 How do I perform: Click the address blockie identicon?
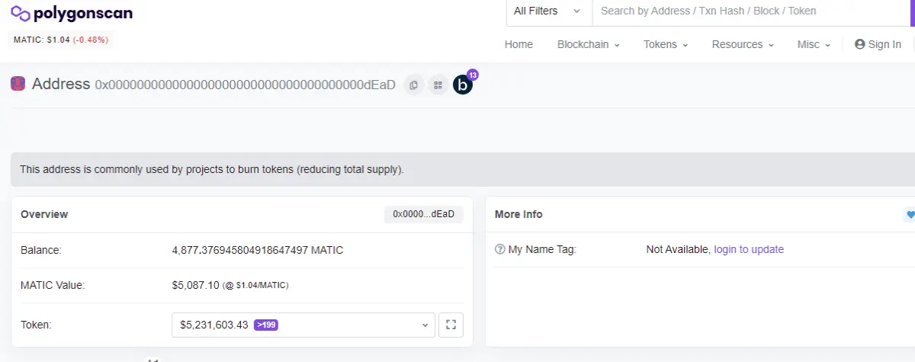click(x=18, y=84)
